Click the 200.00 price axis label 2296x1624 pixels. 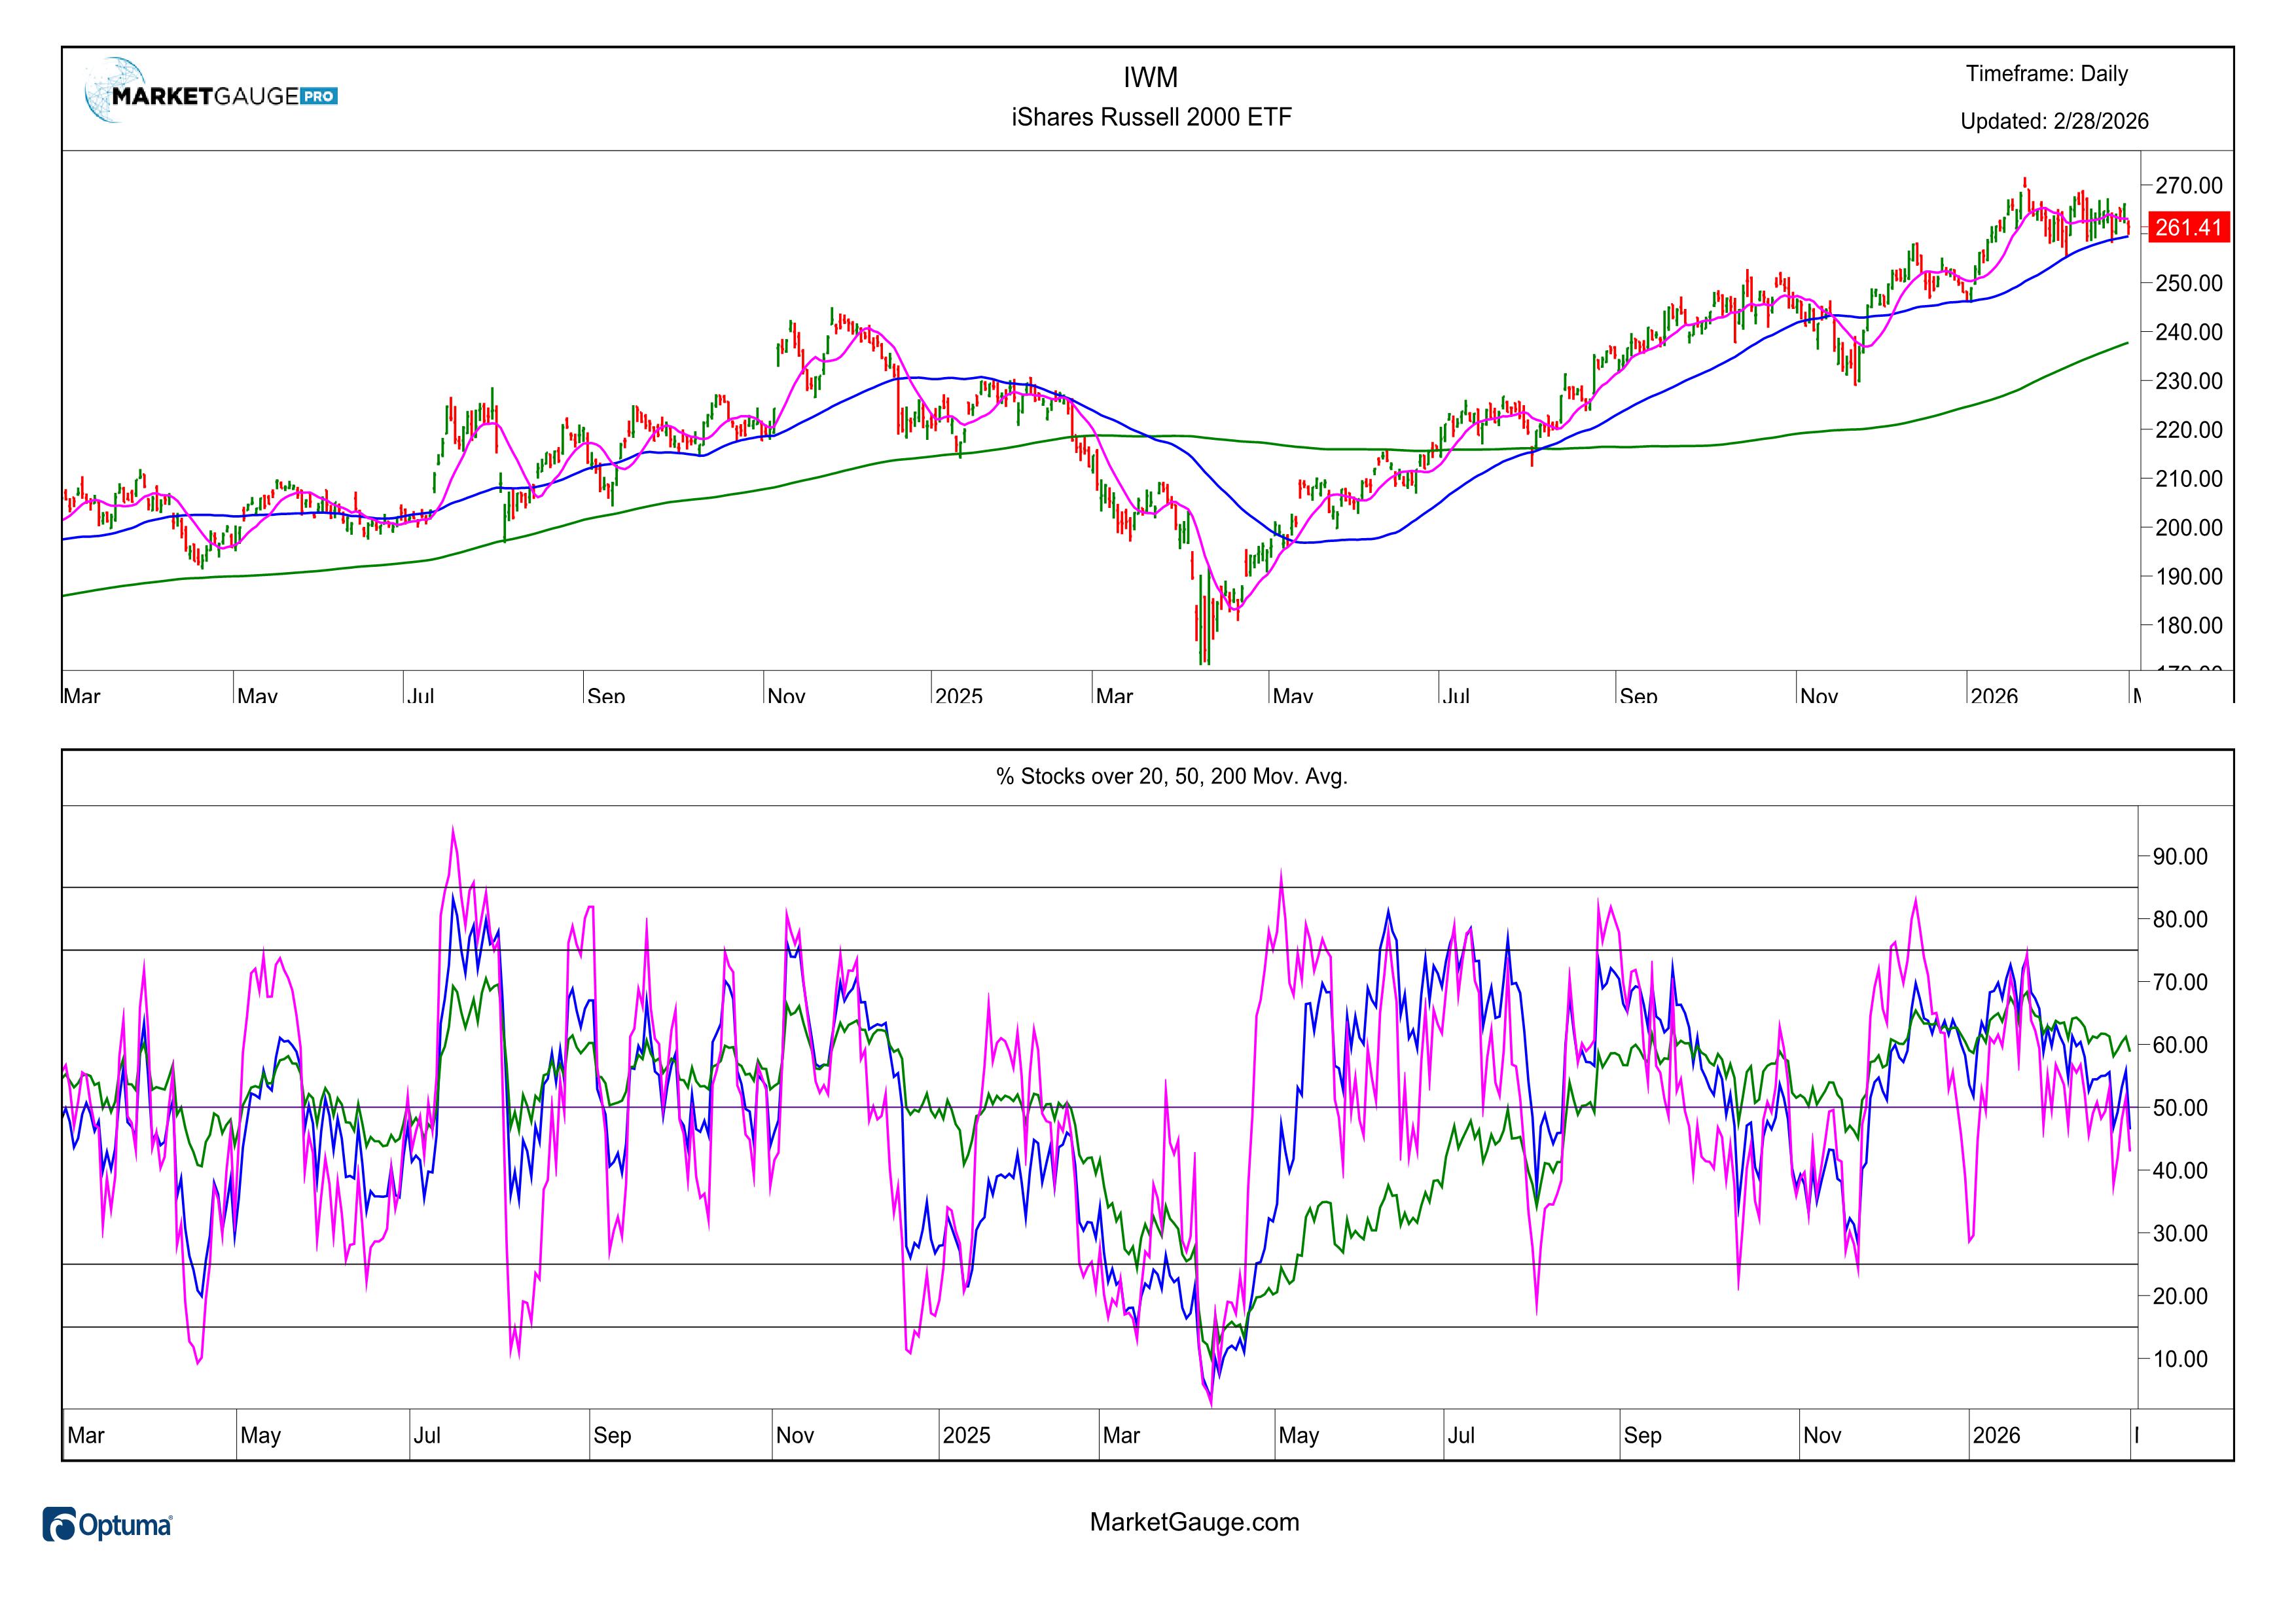[x=2188, y=527]
